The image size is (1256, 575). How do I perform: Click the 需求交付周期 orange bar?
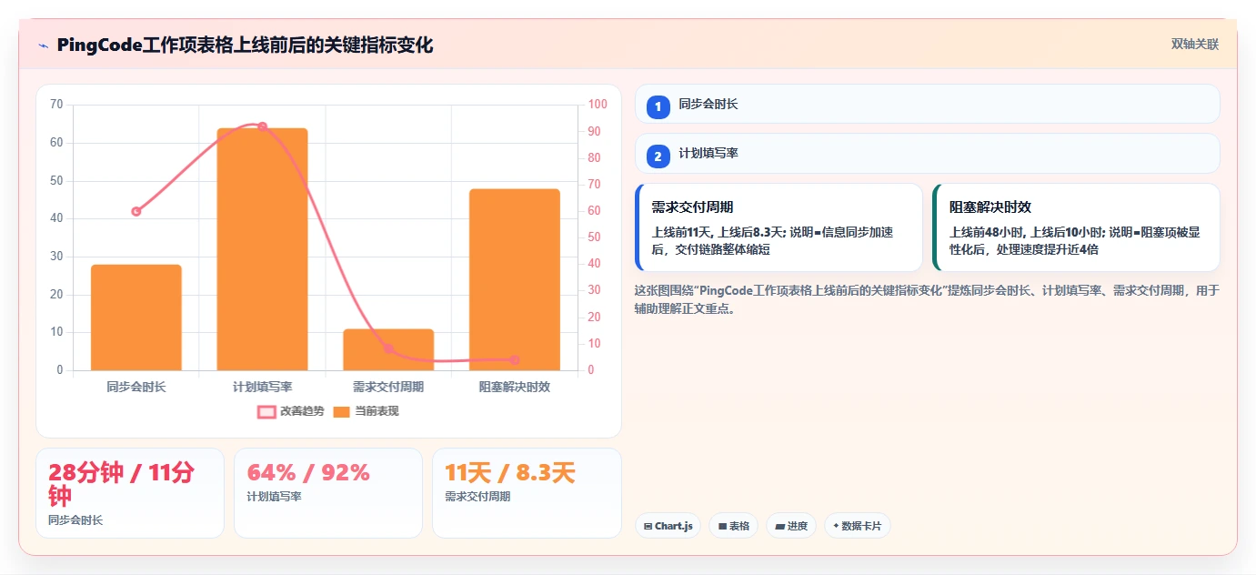[388, 349]
